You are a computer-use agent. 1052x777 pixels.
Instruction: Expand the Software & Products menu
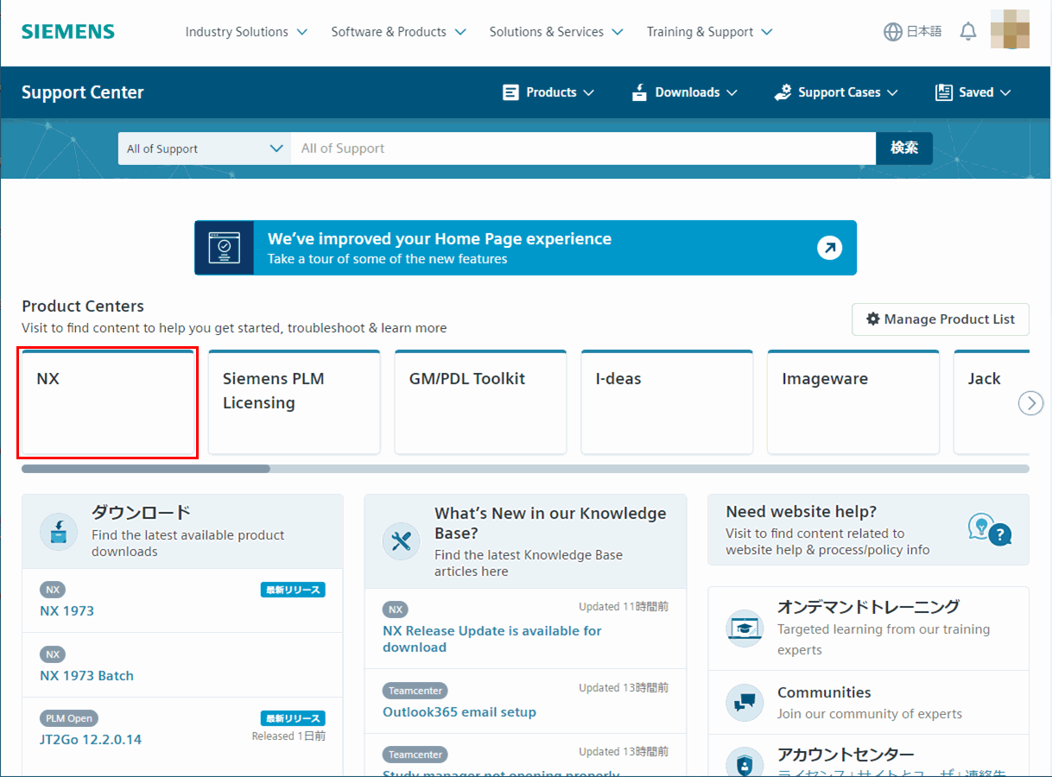coord(398,32)
